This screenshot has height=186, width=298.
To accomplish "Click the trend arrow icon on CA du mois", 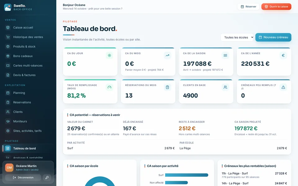I will click(167, 55).
